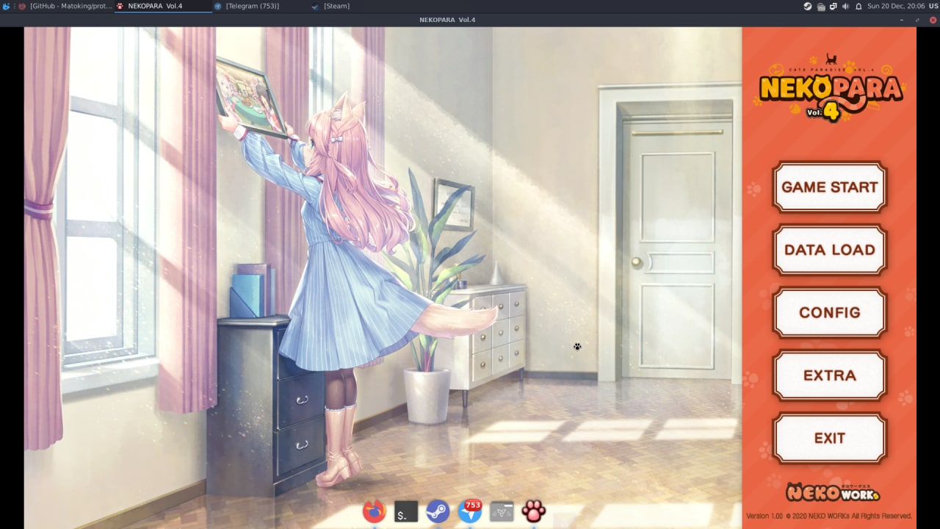Click the Steam tray icon

808,6
